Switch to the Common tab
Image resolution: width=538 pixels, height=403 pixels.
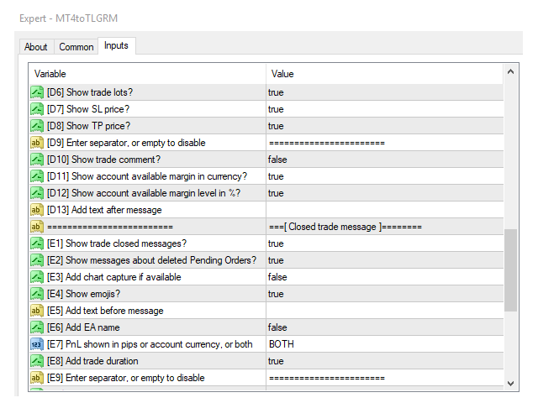(76, 47)
